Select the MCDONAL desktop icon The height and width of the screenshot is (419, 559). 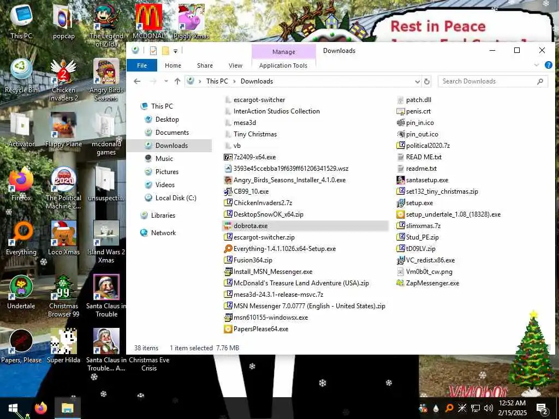(x=148, y=22)
